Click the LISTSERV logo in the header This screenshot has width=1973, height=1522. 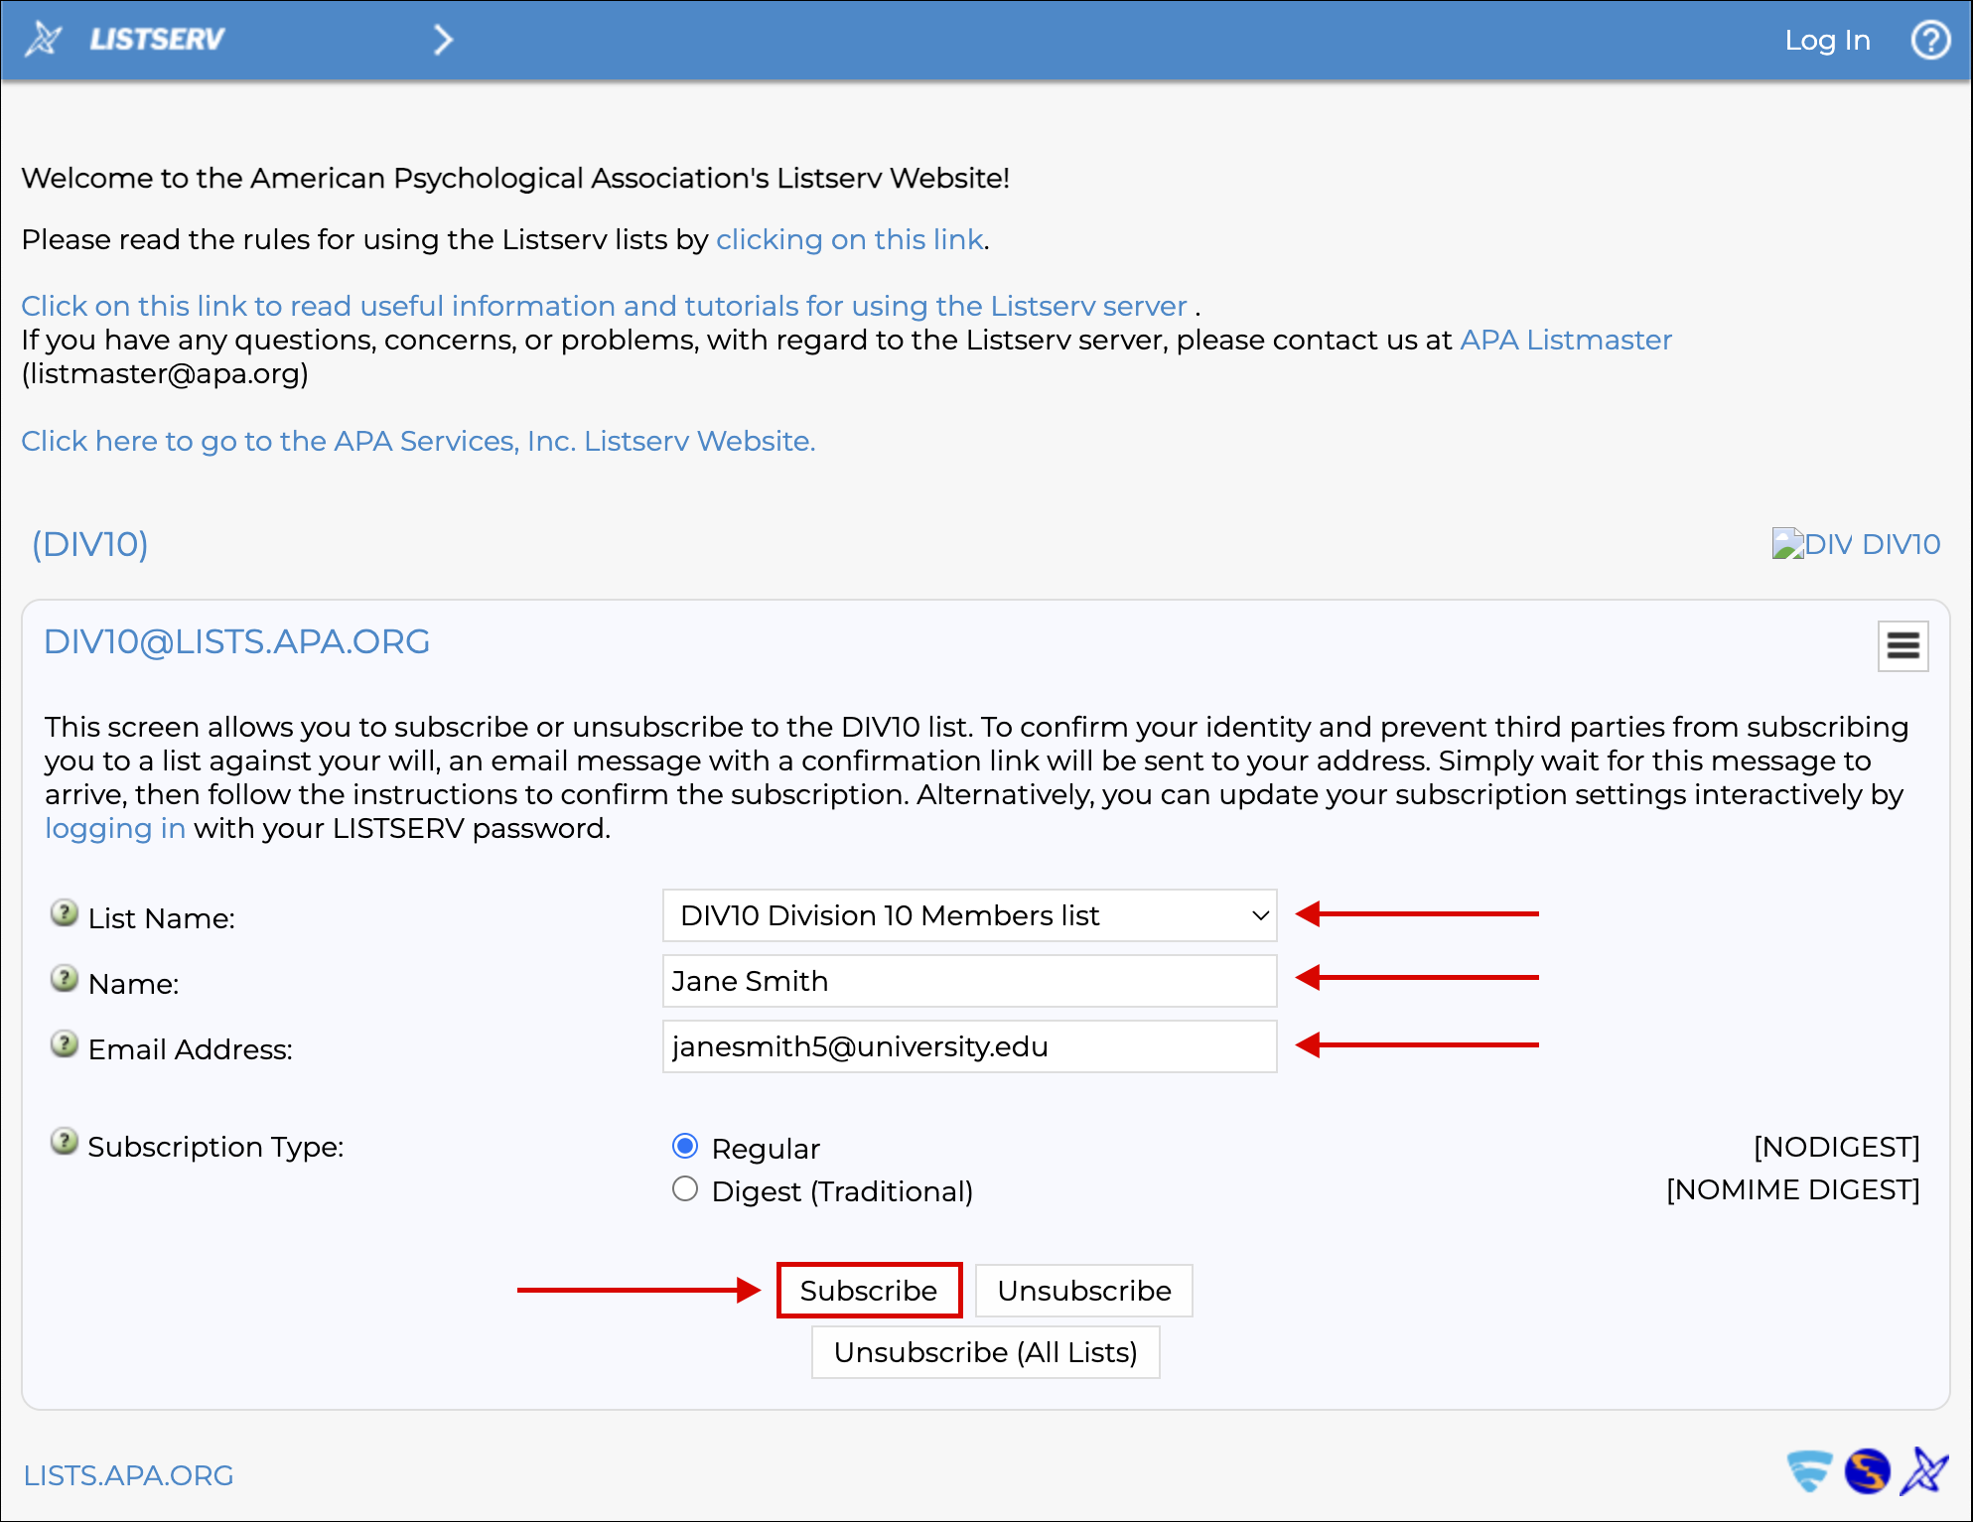(x=125, y=40)
